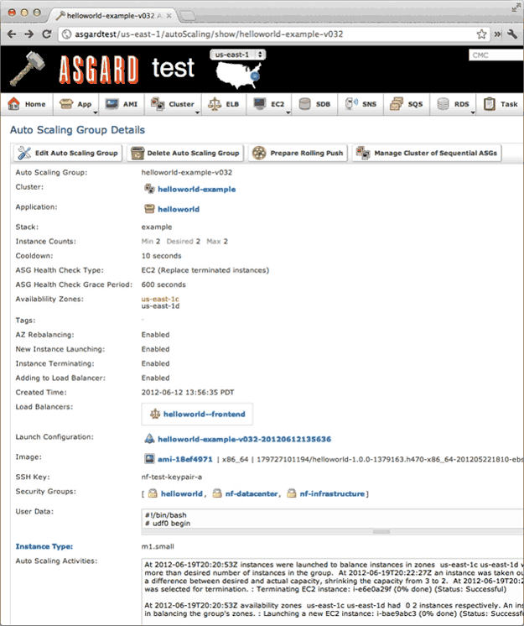Viewport: 524px width, 626px height.
Task: Expand the RDS menu dropdown arrow
Action: [473, 112]
